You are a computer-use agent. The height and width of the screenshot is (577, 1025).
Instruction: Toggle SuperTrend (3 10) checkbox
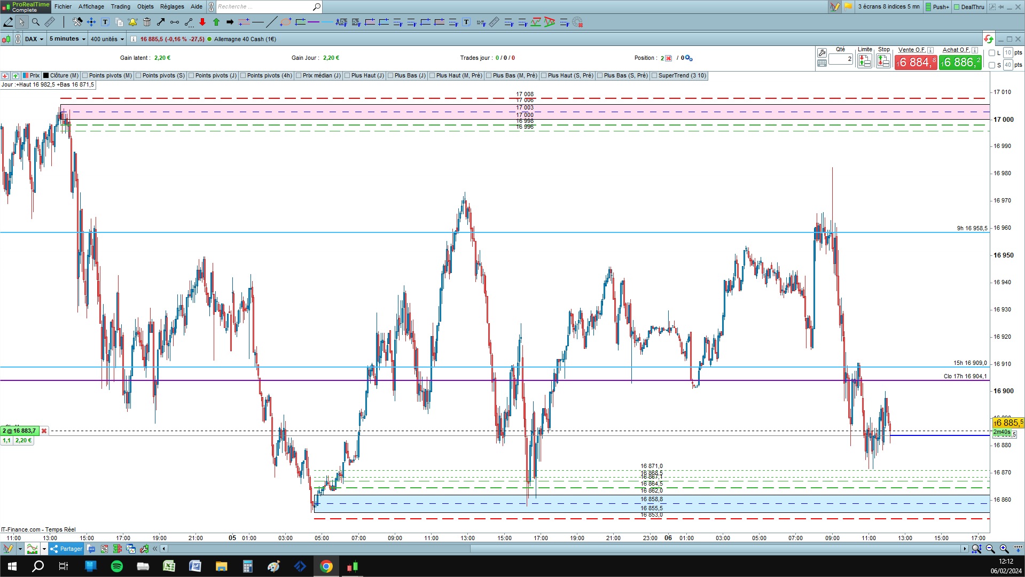point(655,76)
